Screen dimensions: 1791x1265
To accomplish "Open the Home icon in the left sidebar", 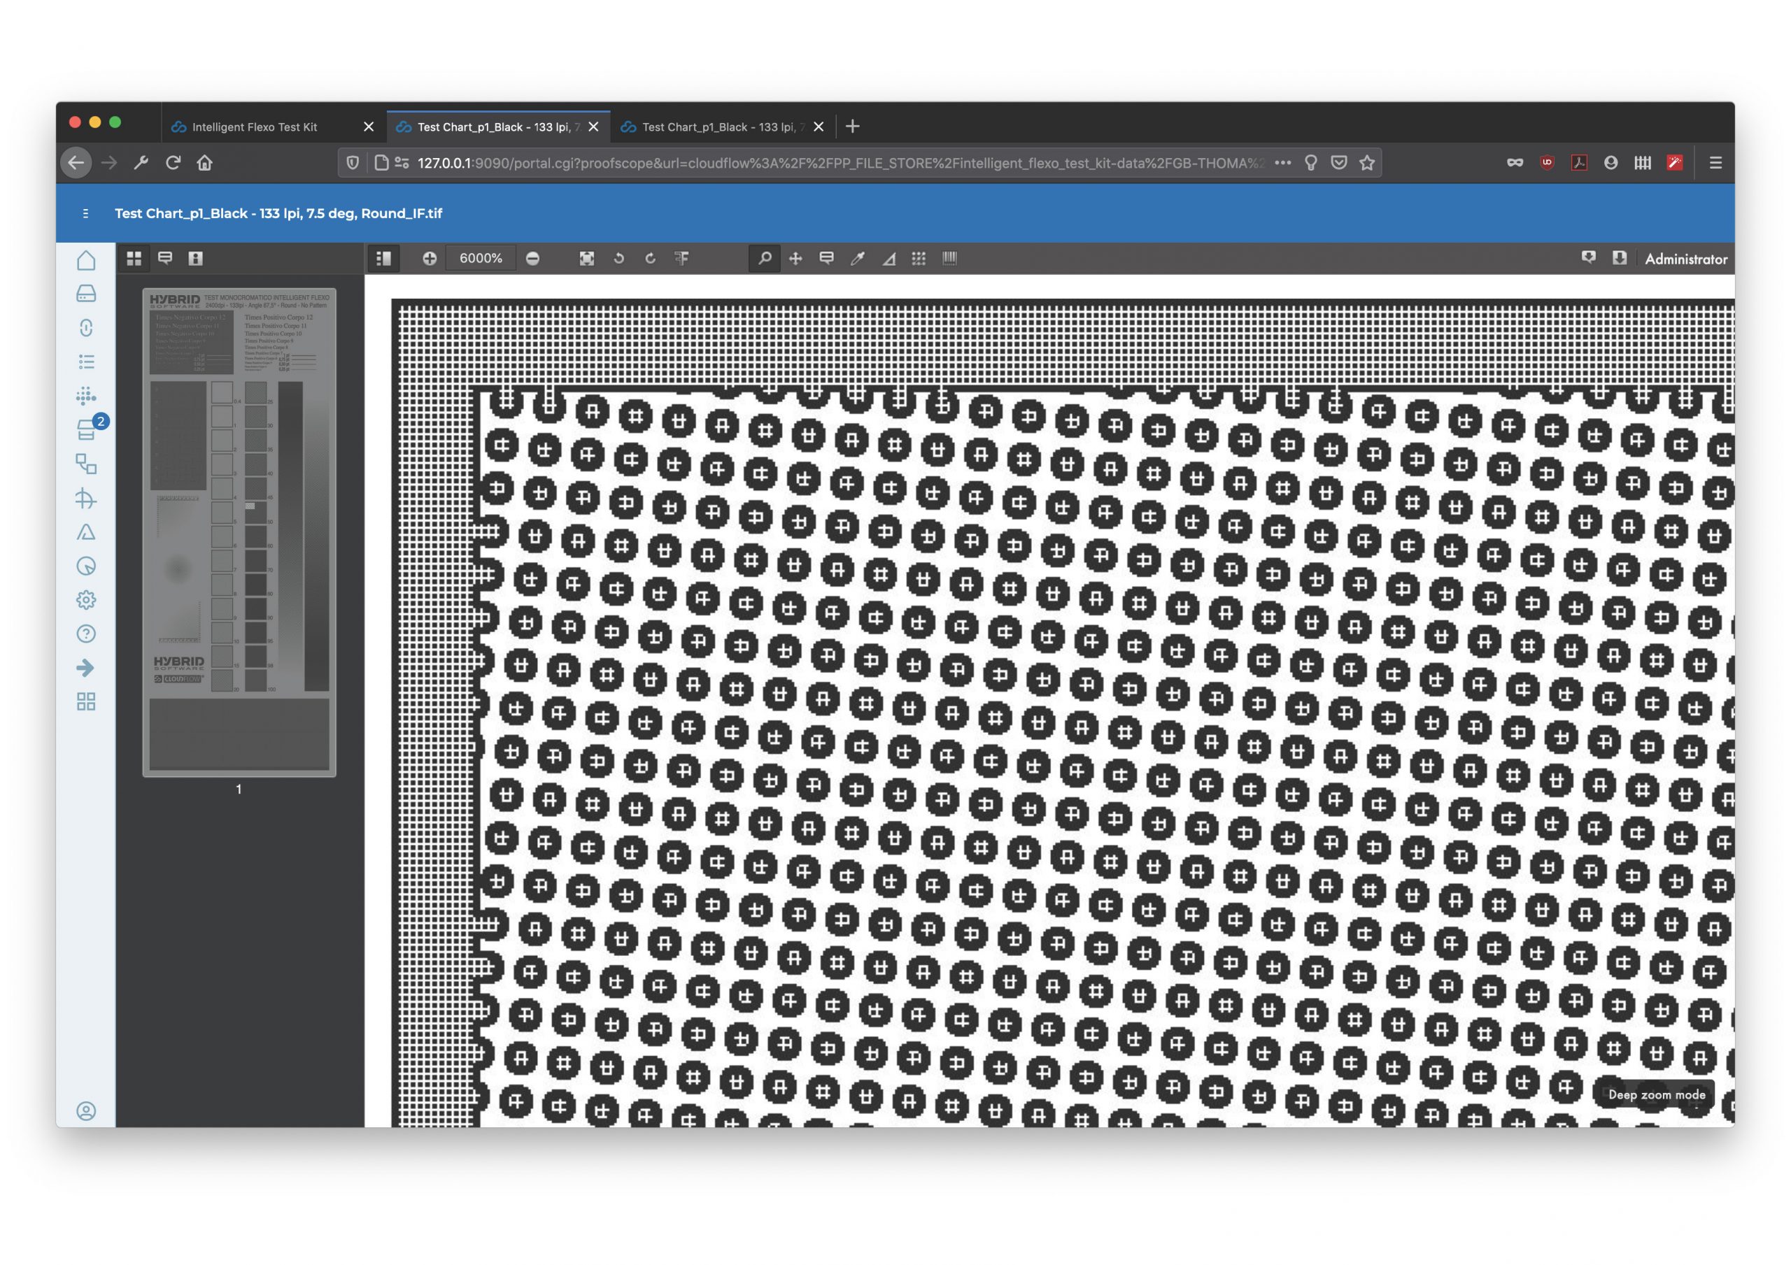I will click(86, 261).
